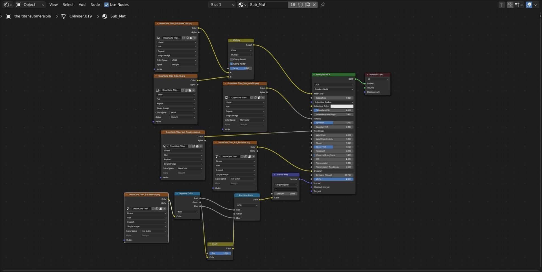Unlink image on Normal texture node with X
The width and height of the screenshot is (542, 272).
(164, 209)
